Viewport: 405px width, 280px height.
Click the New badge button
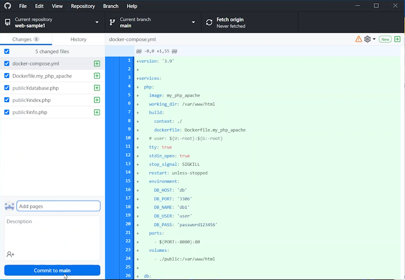click(385, 39)
